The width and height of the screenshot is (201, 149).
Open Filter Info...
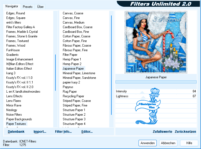pos(63,132)
